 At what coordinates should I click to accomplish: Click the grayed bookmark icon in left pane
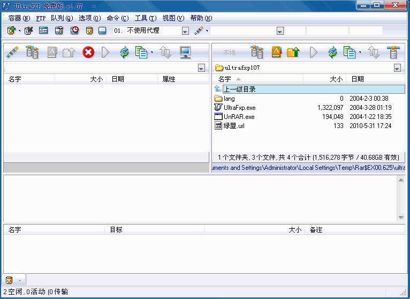(x=52, y=52)
